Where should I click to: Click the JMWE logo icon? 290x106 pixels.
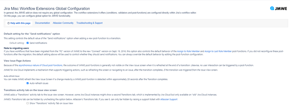(272, 8)
